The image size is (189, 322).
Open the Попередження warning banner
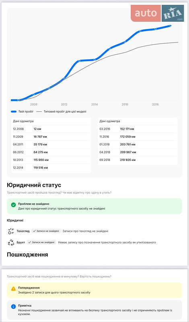point(94,290)
